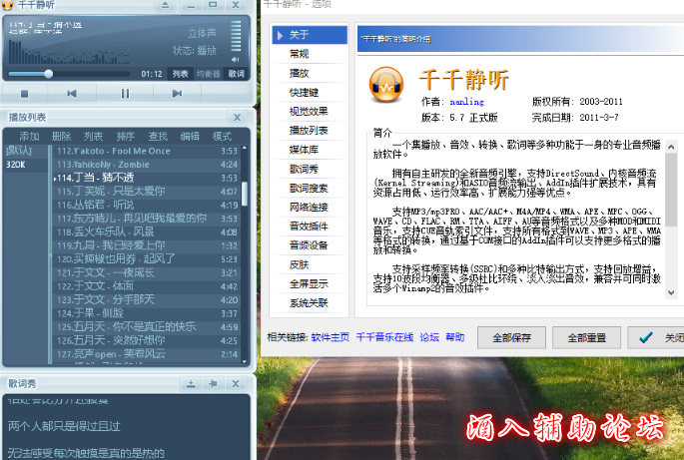Skip to the next track
684x460 pixels.
177,93
